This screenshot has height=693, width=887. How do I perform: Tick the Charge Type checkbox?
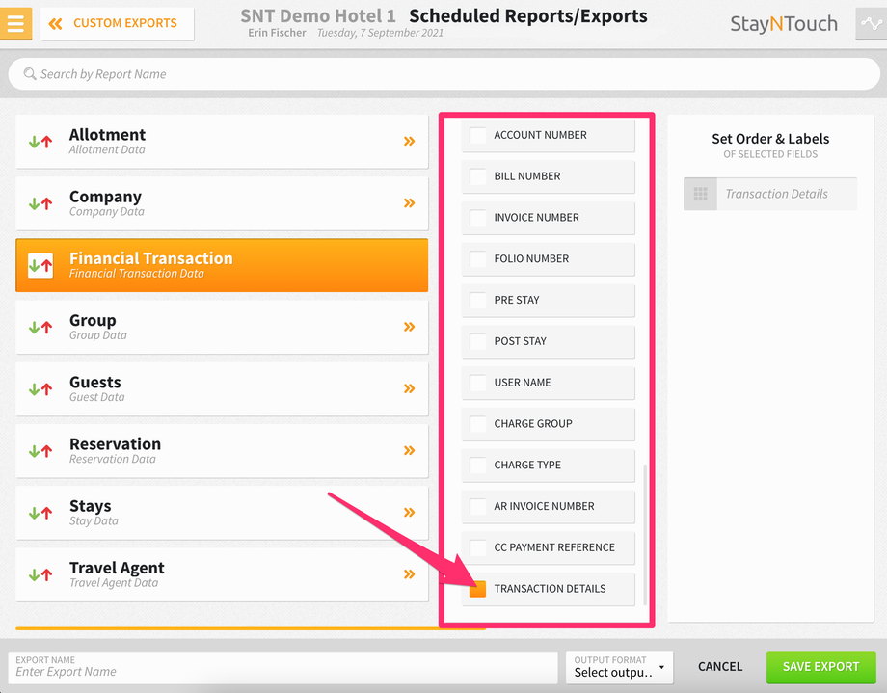pos(478,465)
